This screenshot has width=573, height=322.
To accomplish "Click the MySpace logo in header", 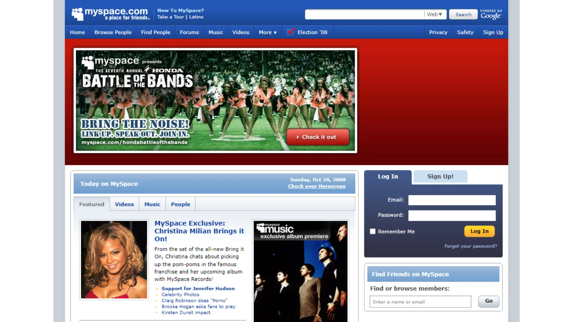I will (111, 14).
